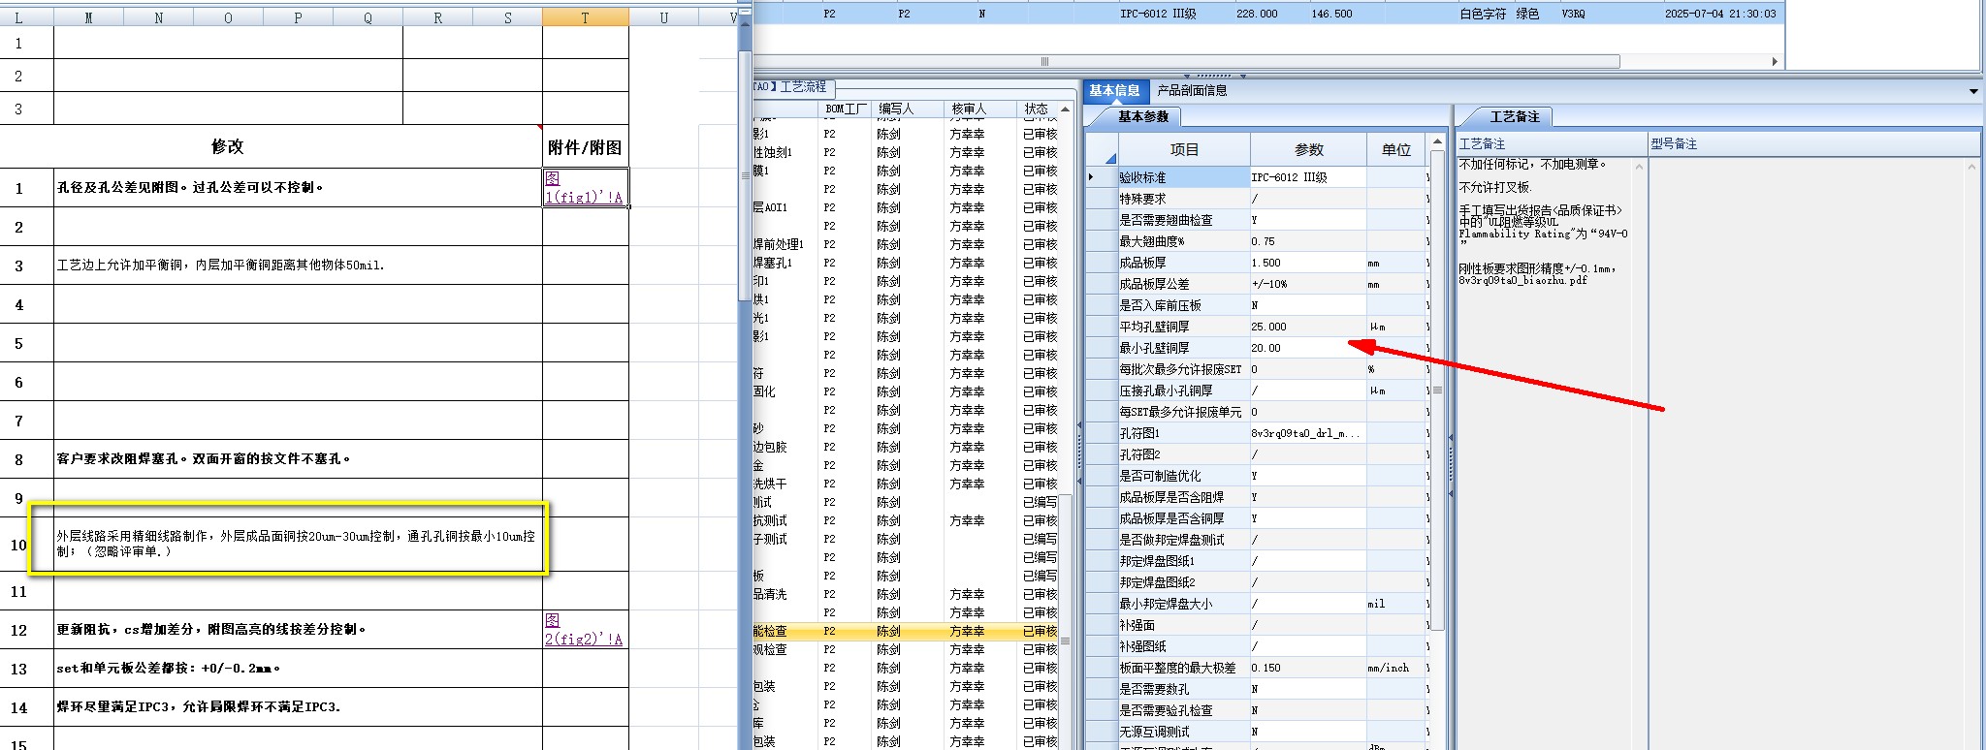Viewport: 1986px width, 750px height.
Task: Click the up arrow of the 基本参数 scrollbar
Action: [x=1438, y=142]
